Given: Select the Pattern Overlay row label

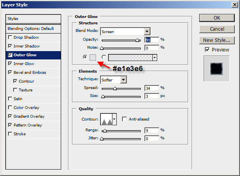Looking at the screenshot, I should [x=28, y=125].
